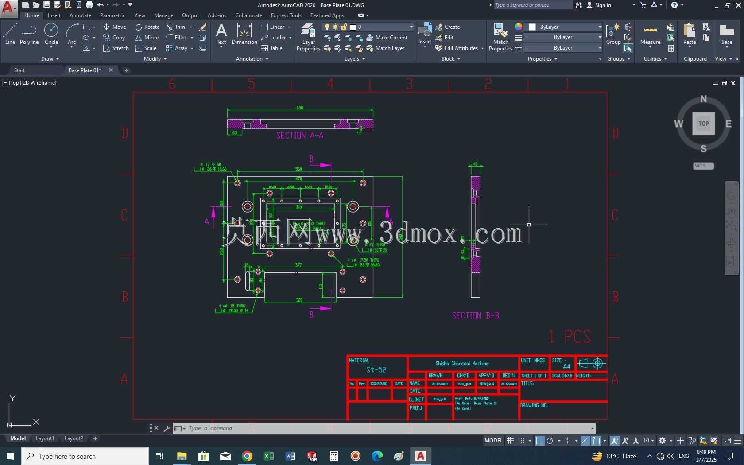
Task: Click Create block button
Action: pyautogui.click(x=448, y=27)
